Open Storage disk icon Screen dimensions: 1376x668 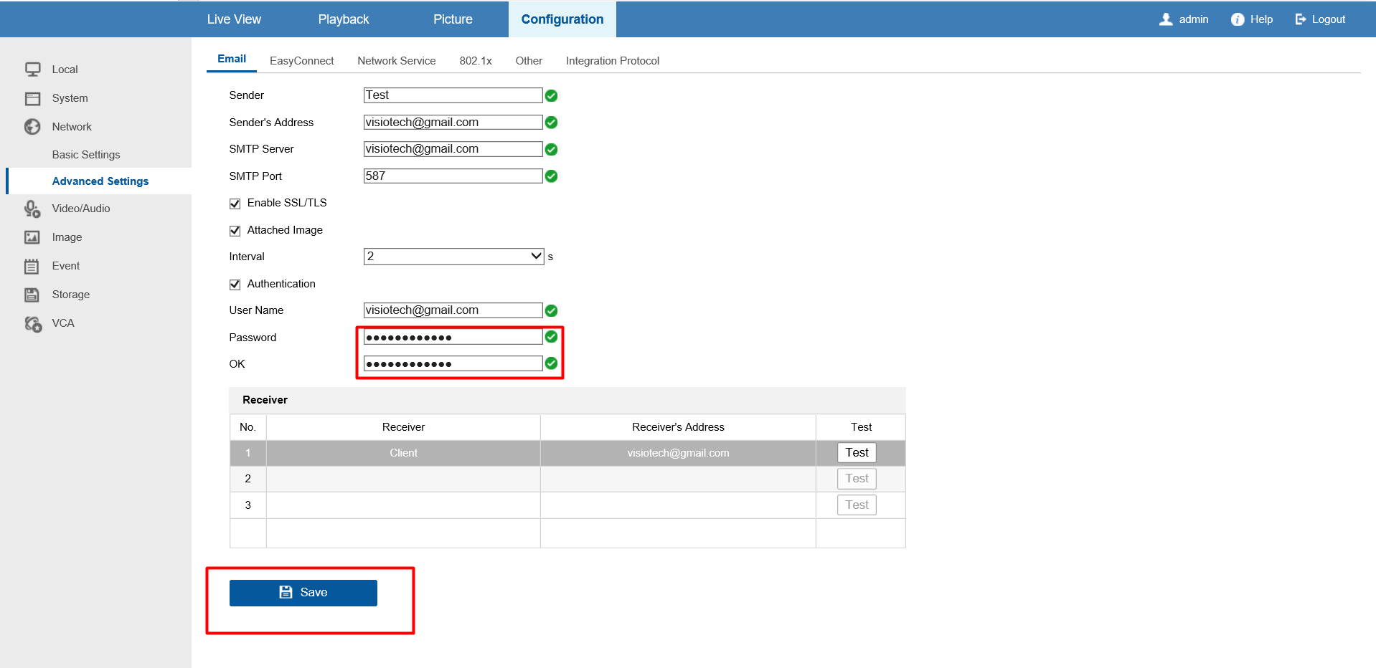[32, 295]
